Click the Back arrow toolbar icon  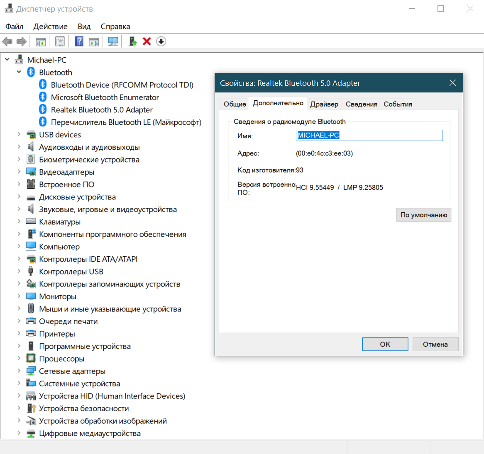click(7, 41)
